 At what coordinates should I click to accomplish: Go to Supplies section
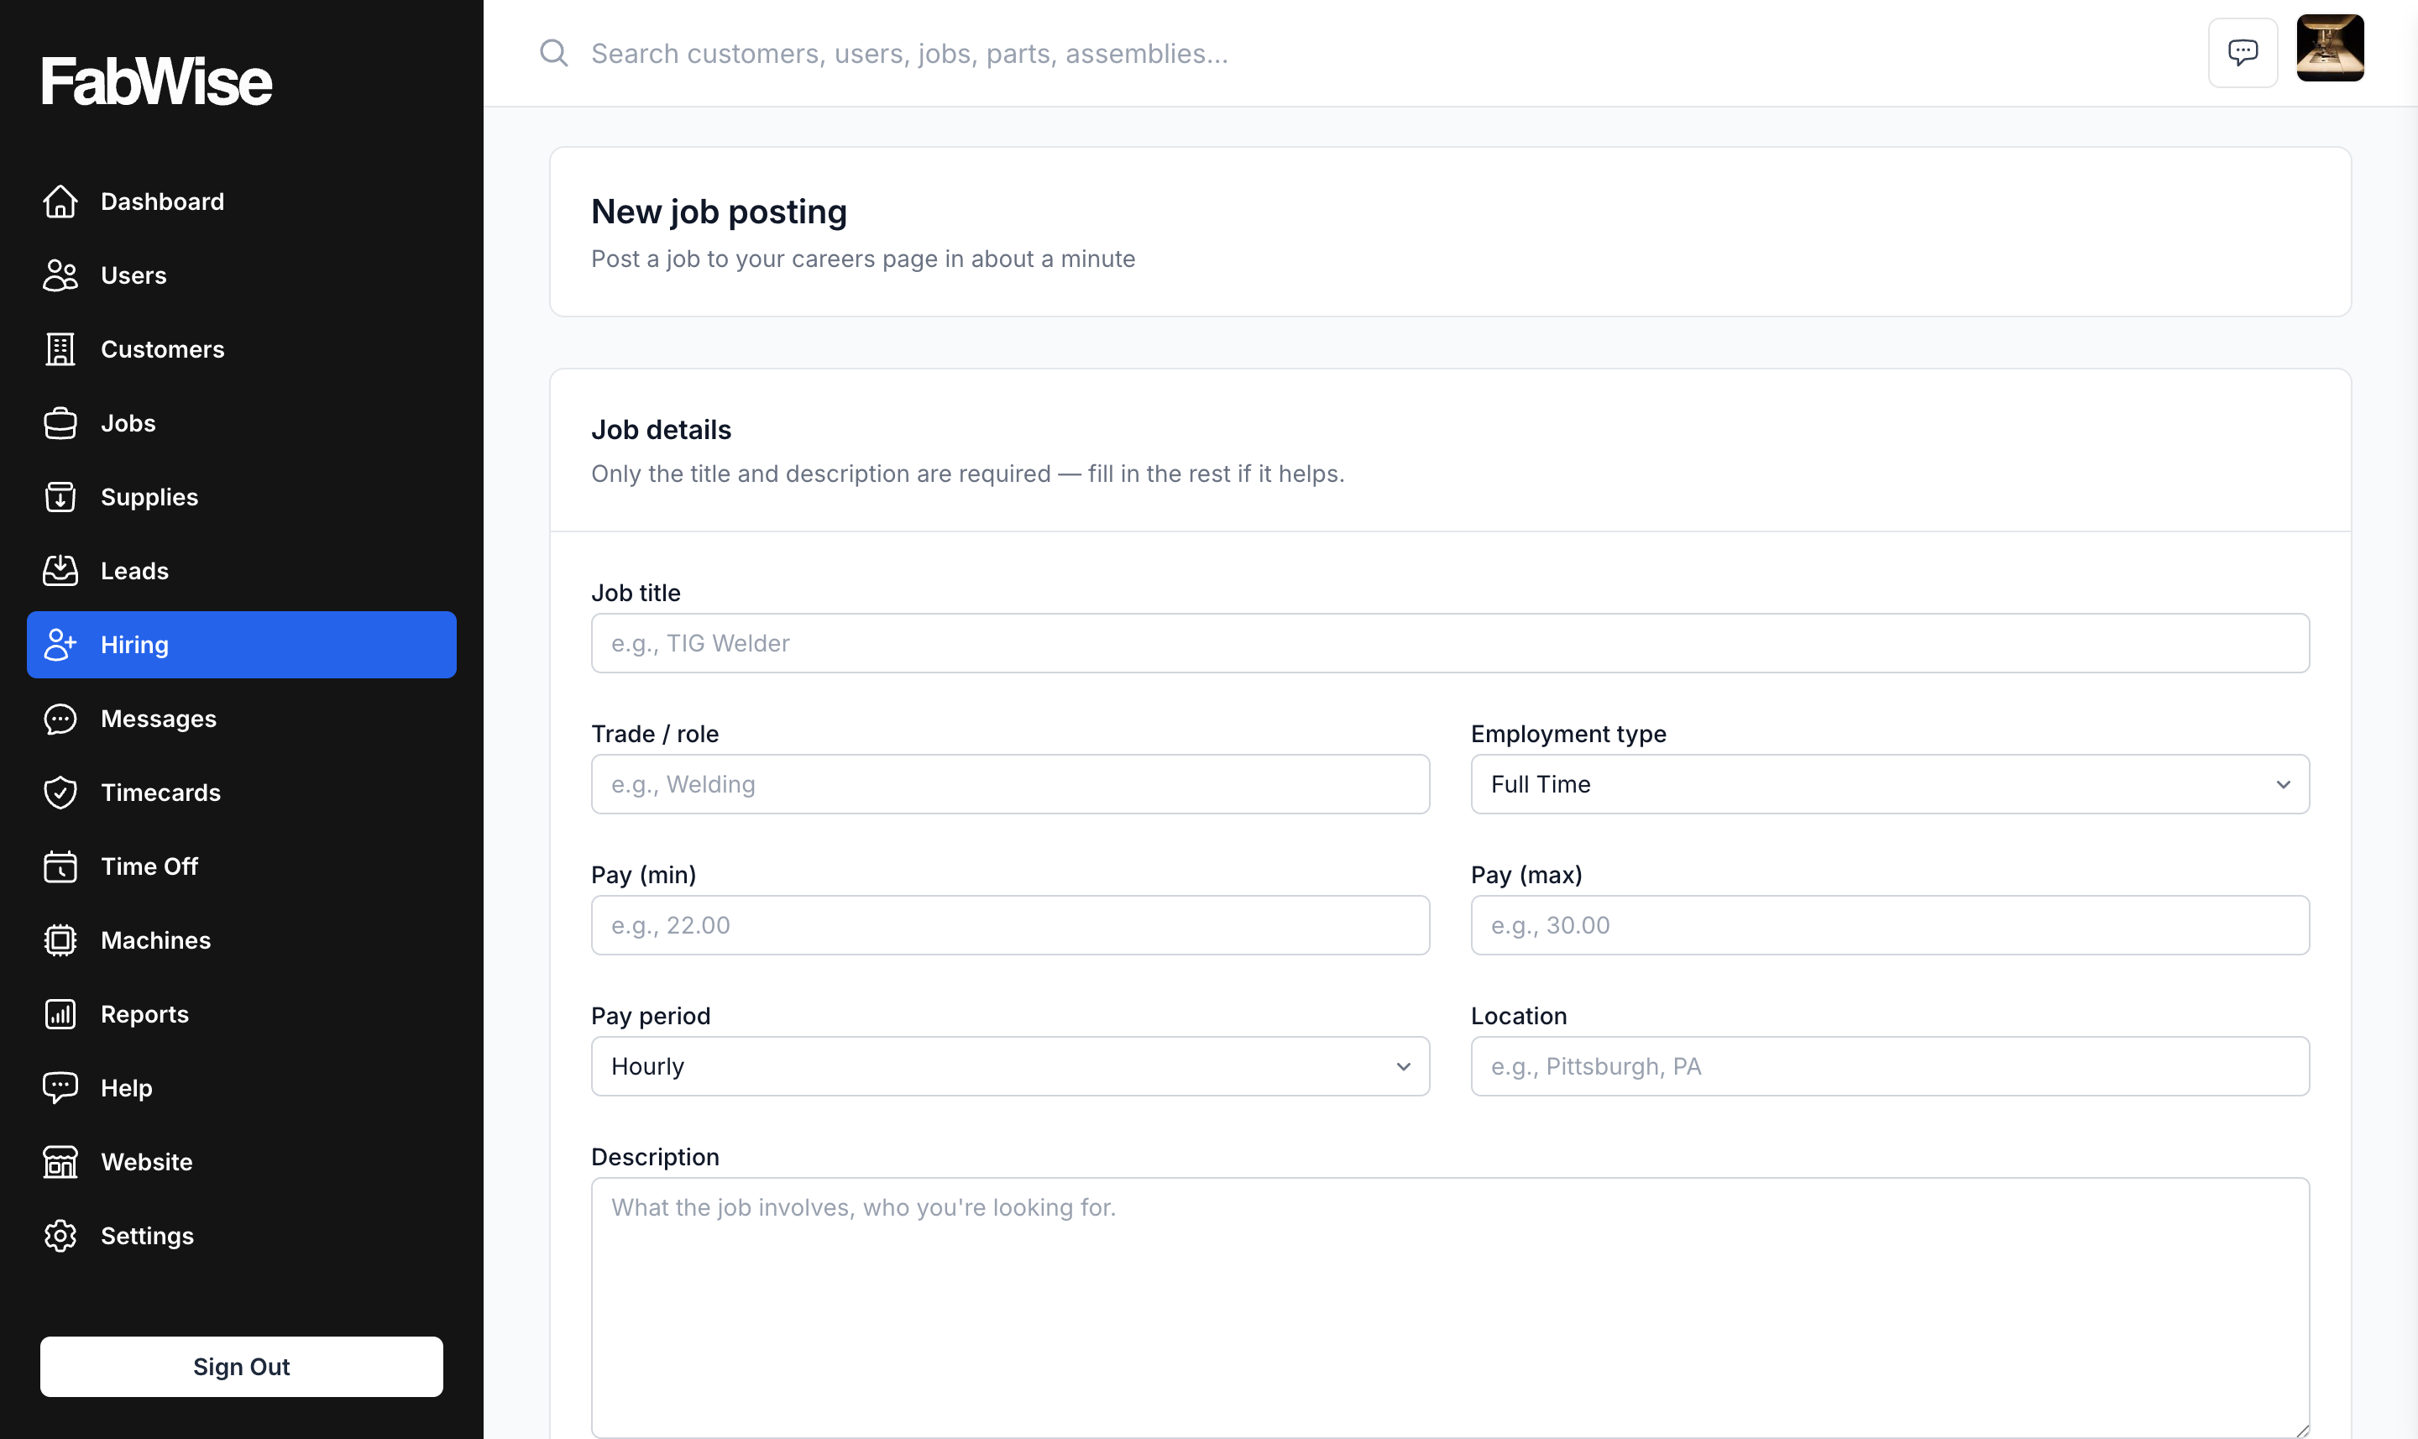pos(242,498)
